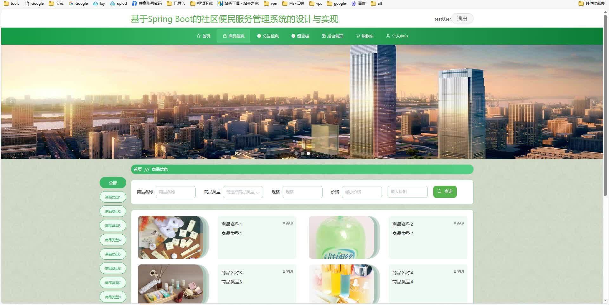Focus the 最小价格 input field
Viewport: 609px width, 305px height.
(x=362, y=192)
